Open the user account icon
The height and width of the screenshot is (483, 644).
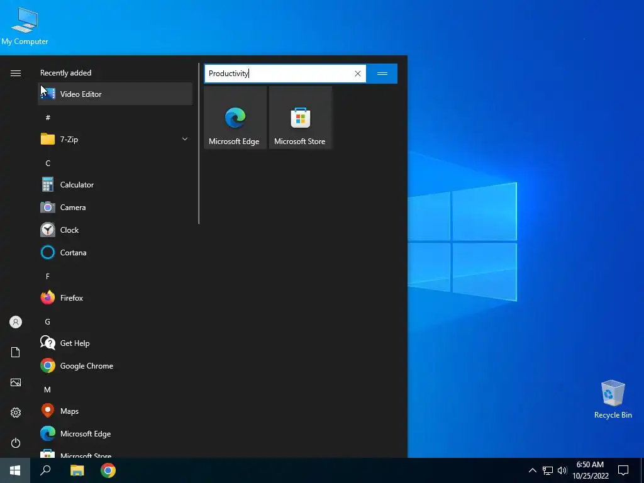click(16, 322)
